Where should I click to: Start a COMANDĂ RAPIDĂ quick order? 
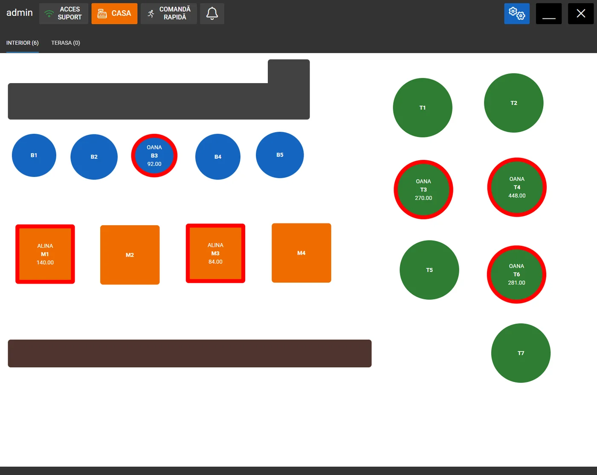point(168,14)
